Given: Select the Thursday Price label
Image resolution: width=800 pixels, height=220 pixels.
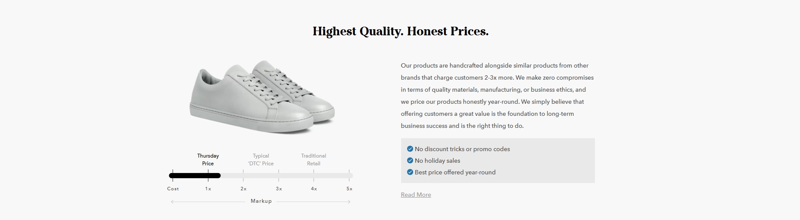Looking at the screenshot, I should click(x=208, y=160).
